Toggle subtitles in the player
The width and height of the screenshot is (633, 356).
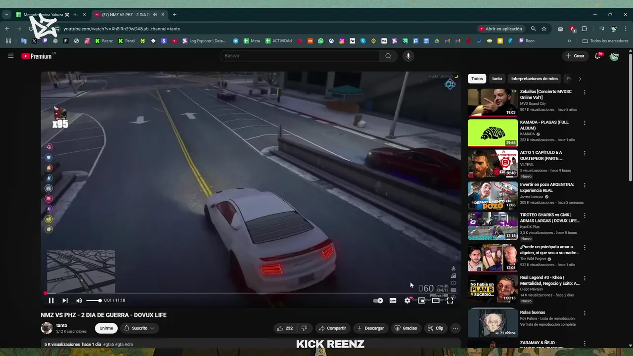393,300
